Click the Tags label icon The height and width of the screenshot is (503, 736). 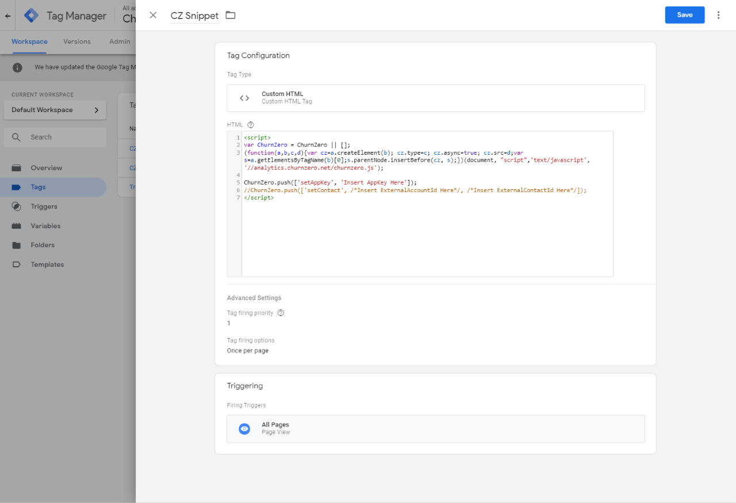click(x=16, y=187)
